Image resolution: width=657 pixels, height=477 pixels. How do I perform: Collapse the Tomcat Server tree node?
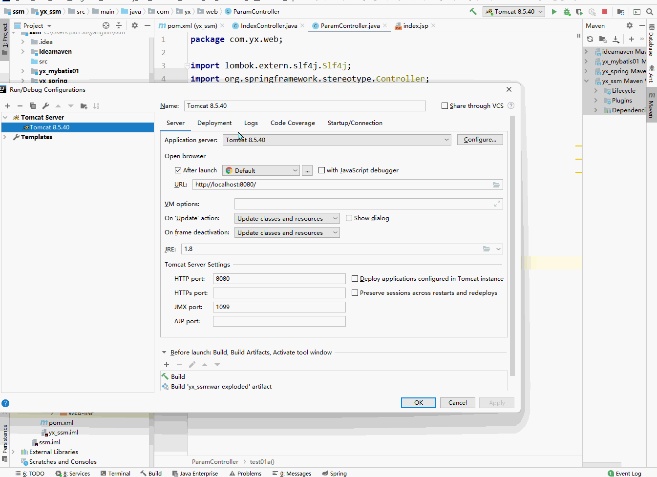5,118
